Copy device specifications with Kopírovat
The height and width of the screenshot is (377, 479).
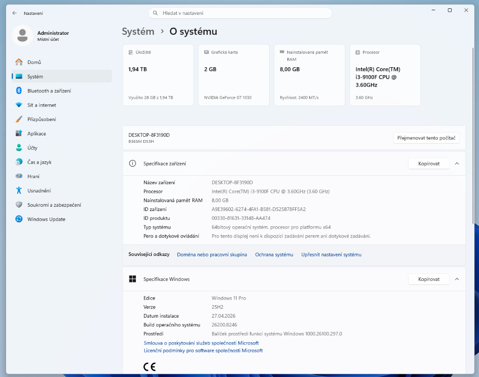428,164
